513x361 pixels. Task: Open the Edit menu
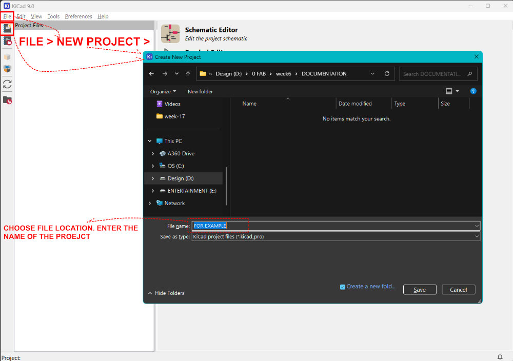click(21, 16)
